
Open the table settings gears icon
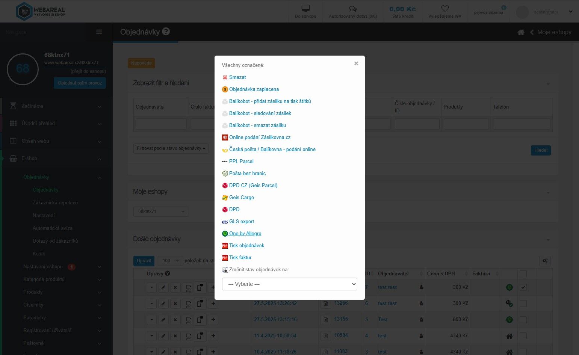[x=545, y=261]
